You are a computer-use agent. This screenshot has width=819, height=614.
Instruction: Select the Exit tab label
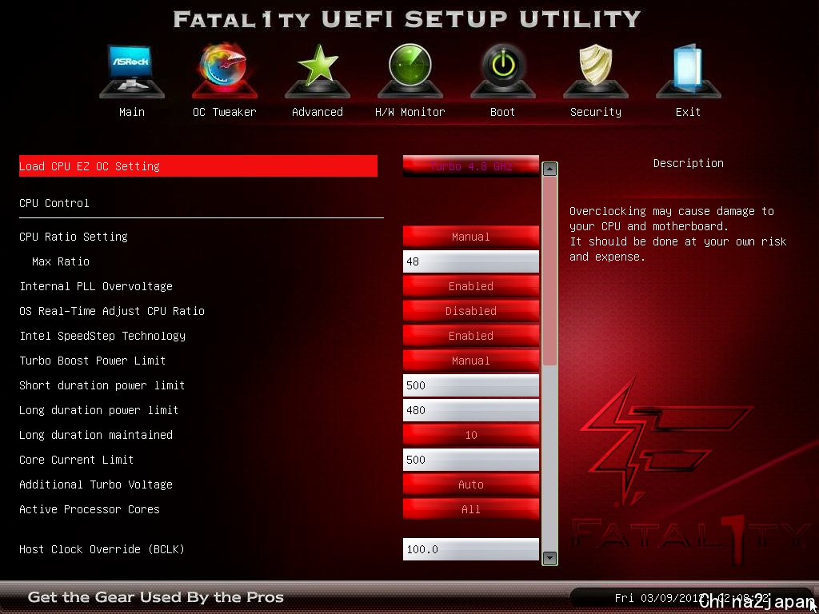coord(689,112)
